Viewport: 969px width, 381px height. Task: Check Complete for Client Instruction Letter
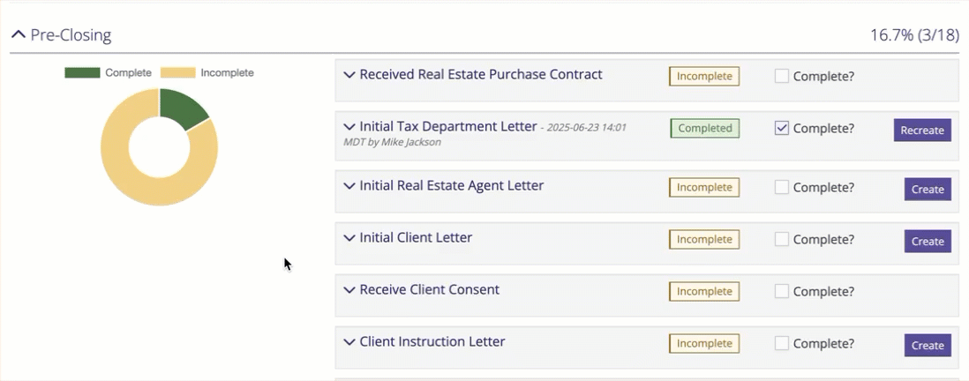point(782,343)
